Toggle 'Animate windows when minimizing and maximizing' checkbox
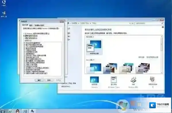 point(25,73)
